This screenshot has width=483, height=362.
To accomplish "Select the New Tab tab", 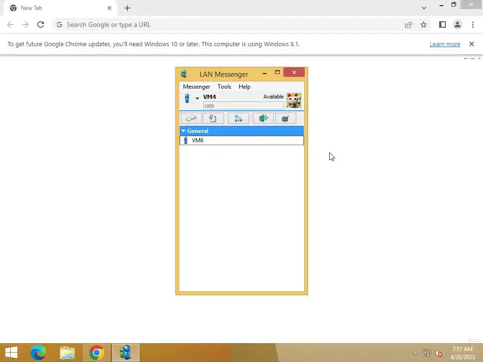I will coord(60,8).
